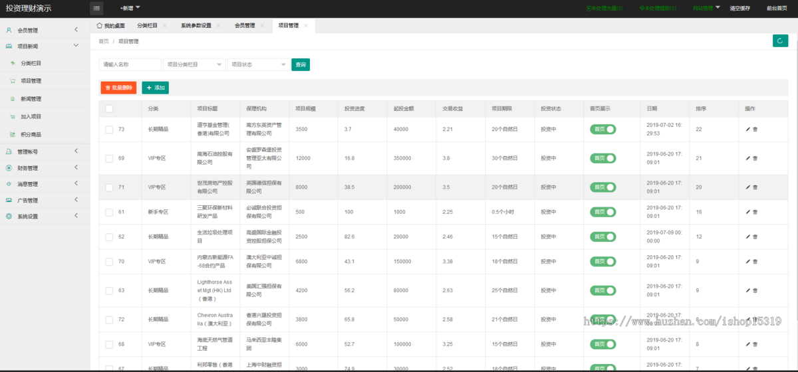
Task: Close the active 项目管理 tab with its X
Action: 305,25
